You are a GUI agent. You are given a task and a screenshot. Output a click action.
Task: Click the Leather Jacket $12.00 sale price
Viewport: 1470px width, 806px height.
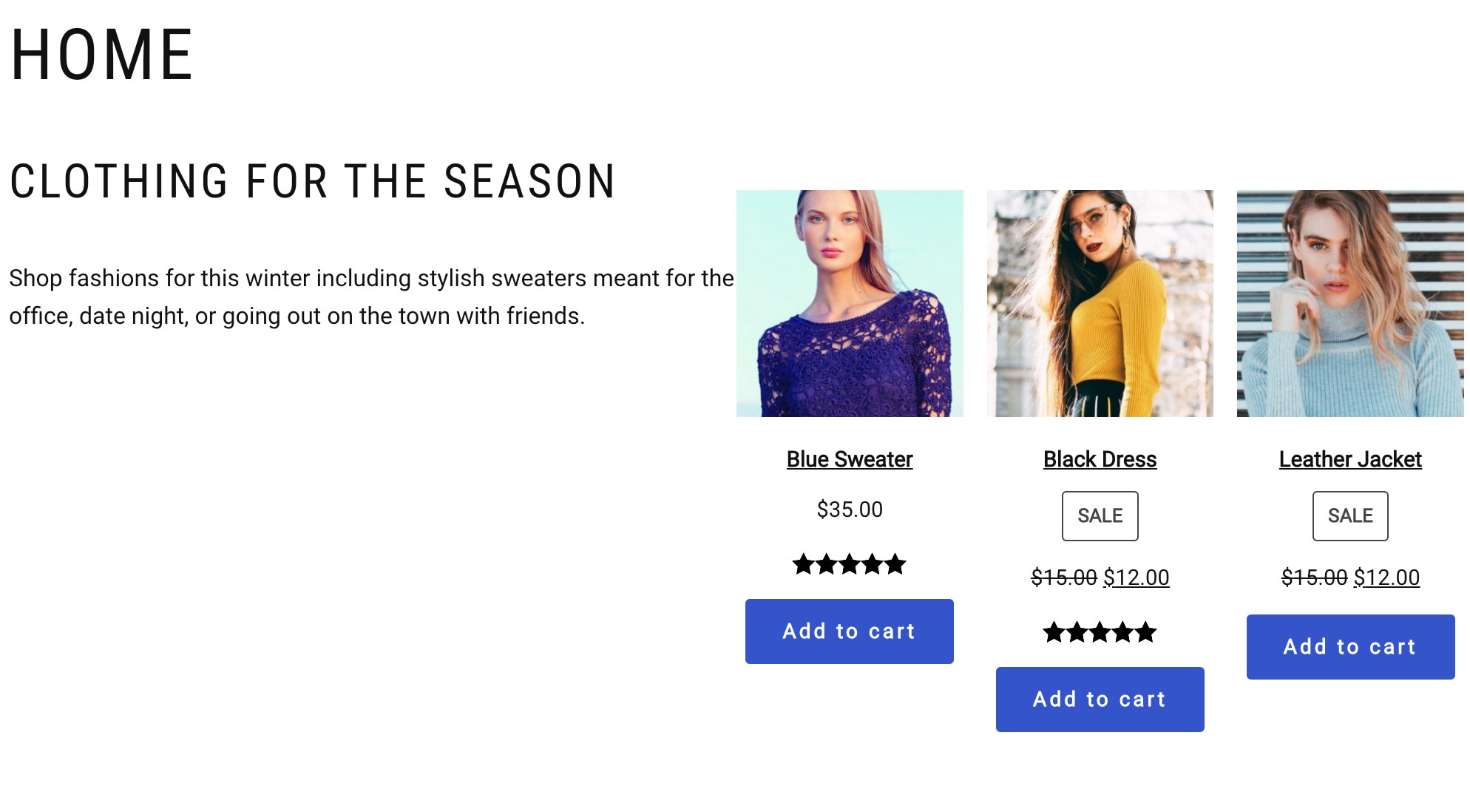(1386, 578)
